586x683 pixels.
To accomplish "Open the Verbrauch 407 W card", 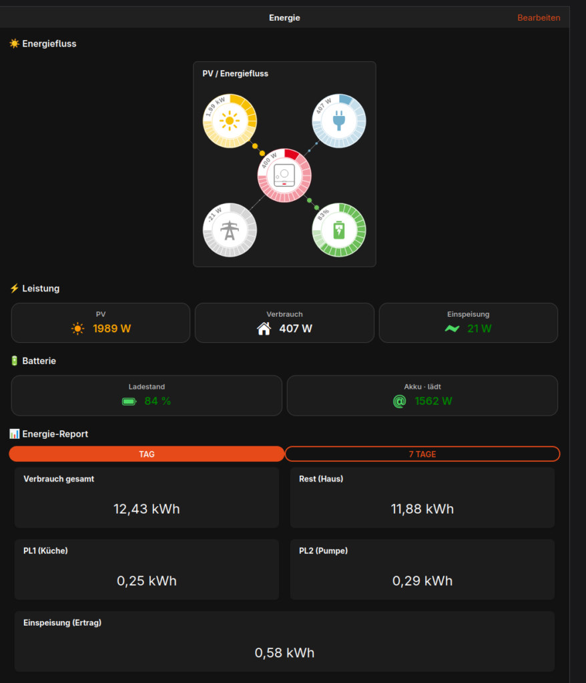I will [x=284, y=323].
